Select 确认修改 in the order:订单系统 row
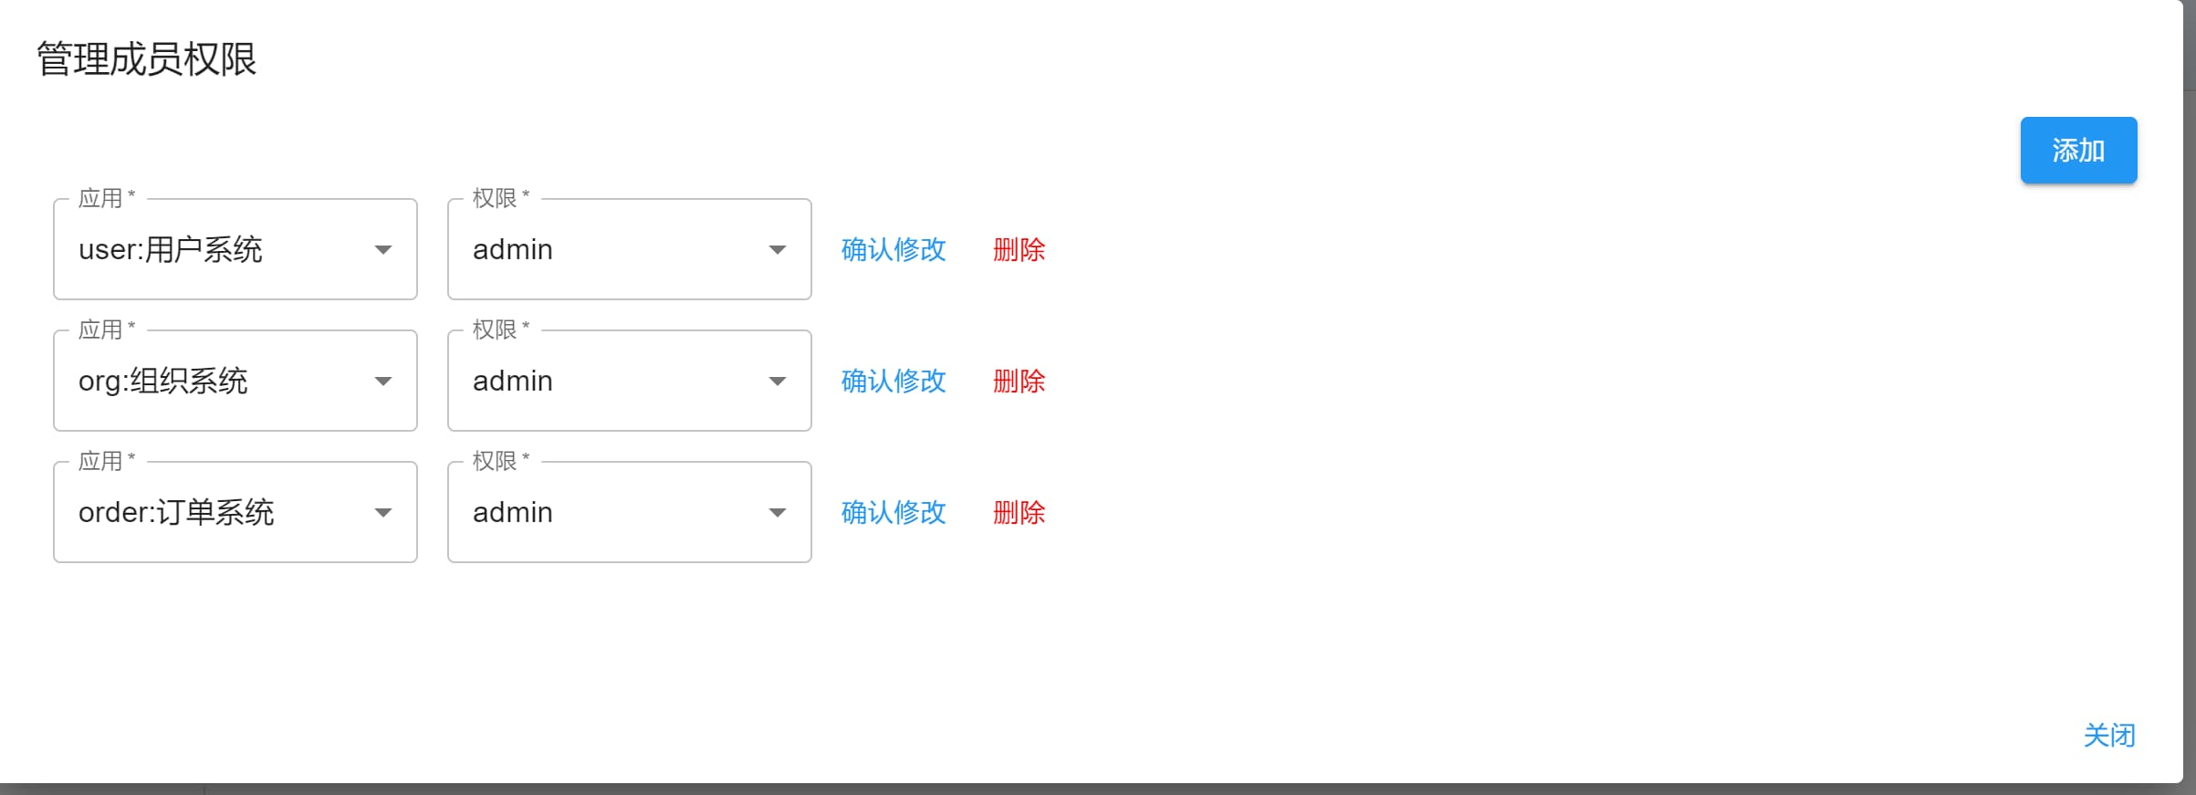2196x795 pixels. pyautogui.click(x=894, y=513)
